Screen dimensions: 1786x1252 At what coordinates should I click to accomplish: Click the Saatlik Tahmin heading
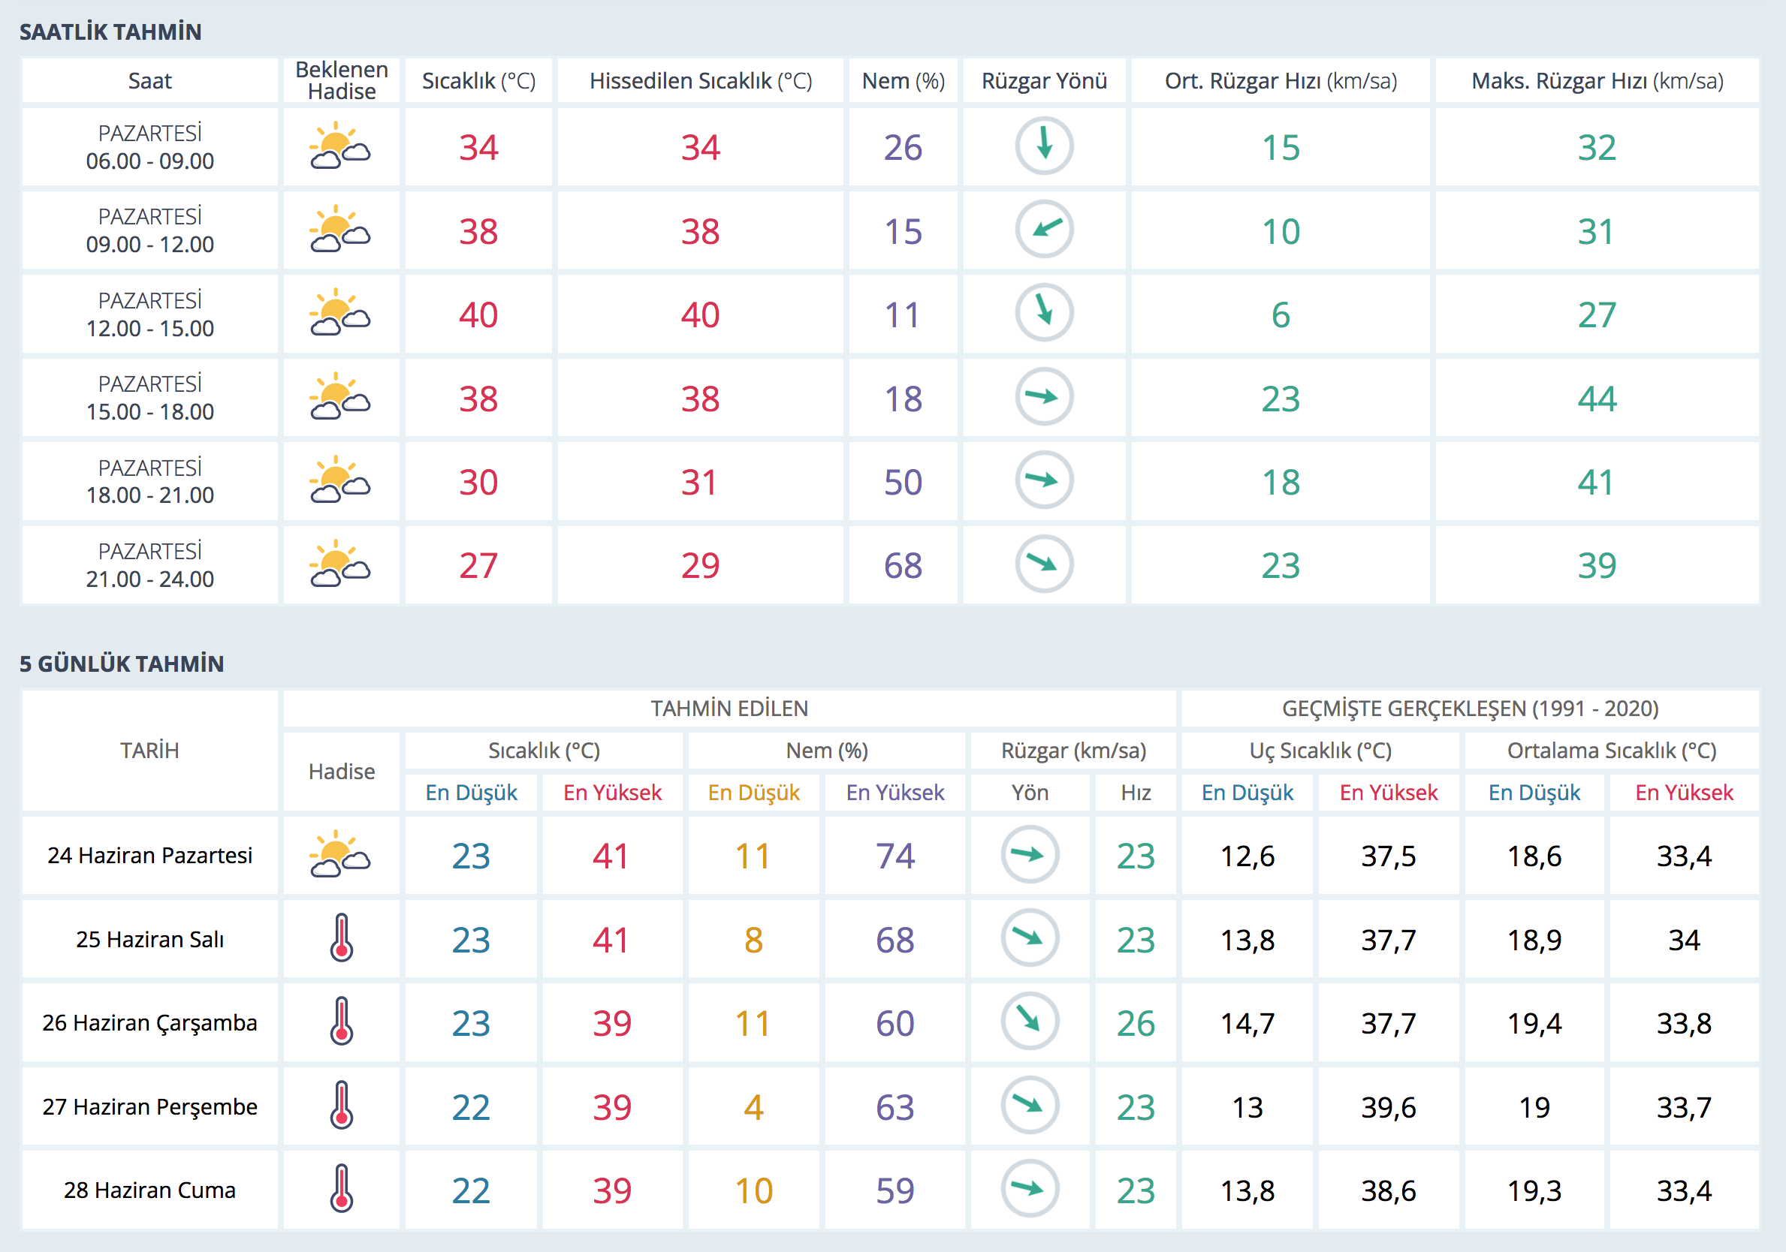pyautogui.click(x=110, y=32)
